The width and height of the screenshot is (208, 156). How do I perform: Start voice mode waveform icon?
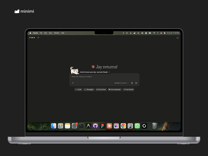point(136,83)
